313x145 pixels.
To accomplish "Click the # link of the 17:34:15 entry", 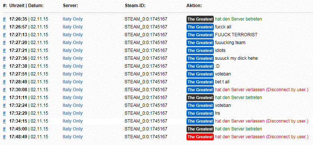I will point(4,121).
